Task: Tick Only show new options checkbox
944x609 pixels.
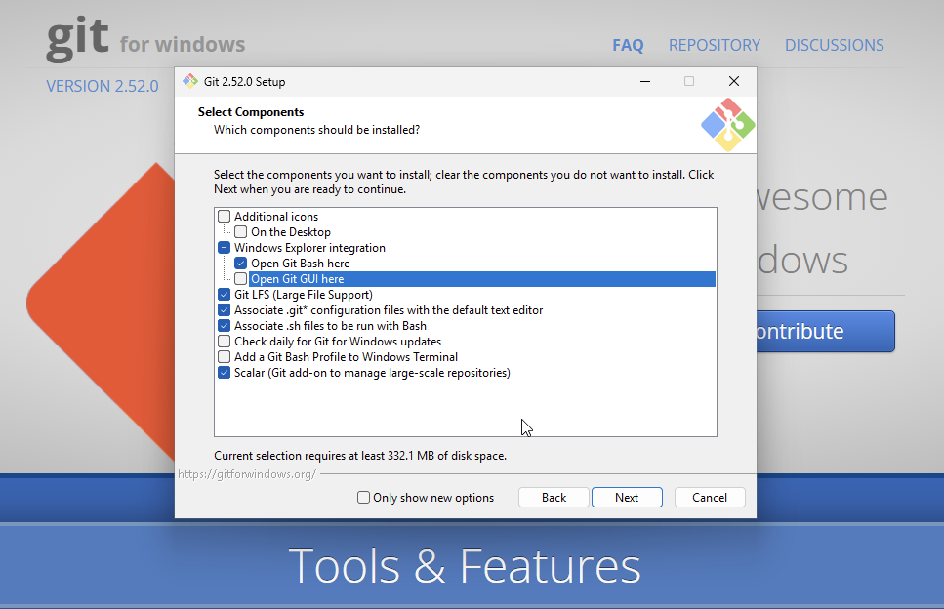Action: [364, 497]
